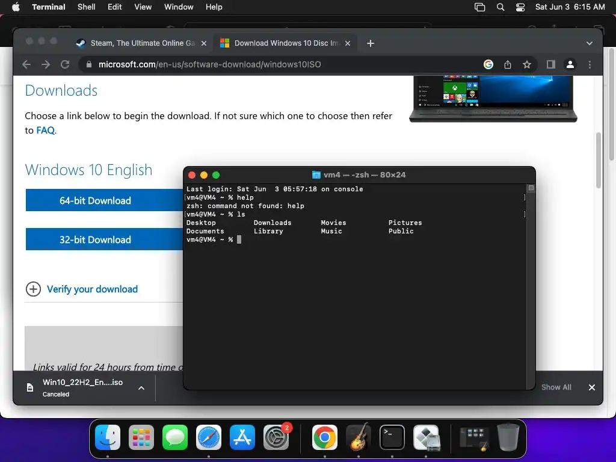Click the folder icon in Terminal title

coord(316,175)
